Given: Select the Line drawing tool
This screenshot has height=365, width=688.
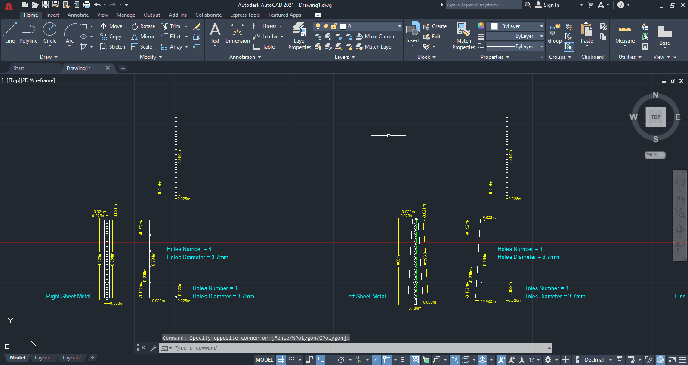Looking at the screenshot, I should (x=10, y=33).
